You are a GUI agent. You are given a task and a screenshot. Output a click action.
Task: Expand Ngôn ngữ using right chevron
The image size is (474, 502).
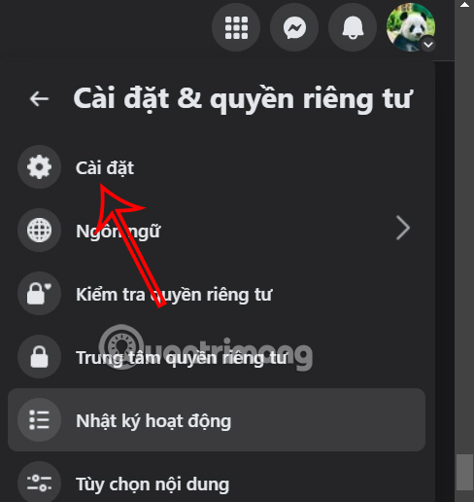[x=403, y=229]
